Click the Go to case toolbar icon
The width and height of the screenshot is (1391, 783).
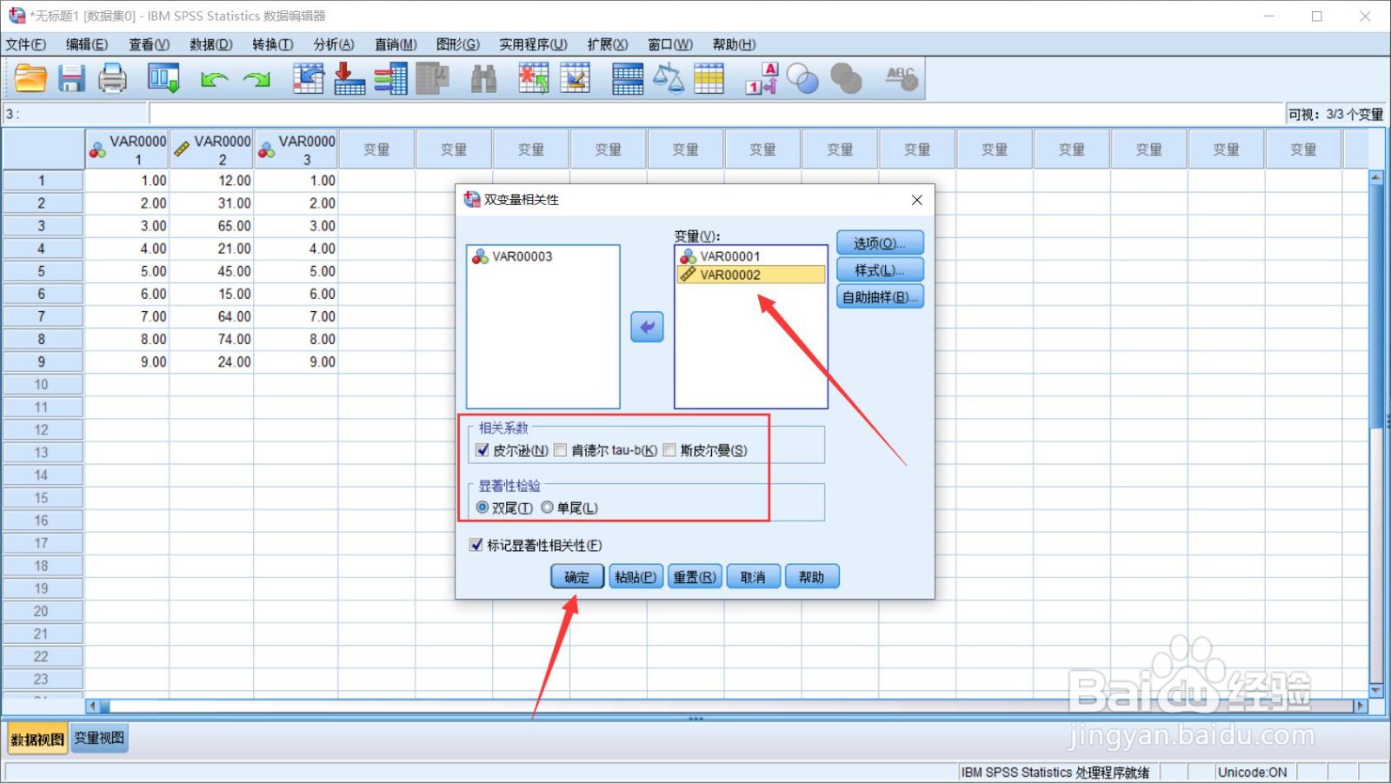click(x=308, y=78)
